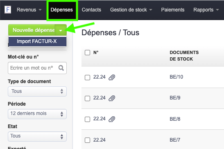Image resolution: width=224 pixels, height=149 pixels.
Task: Tick the checkbox for row BE/8
Action: 87,119
